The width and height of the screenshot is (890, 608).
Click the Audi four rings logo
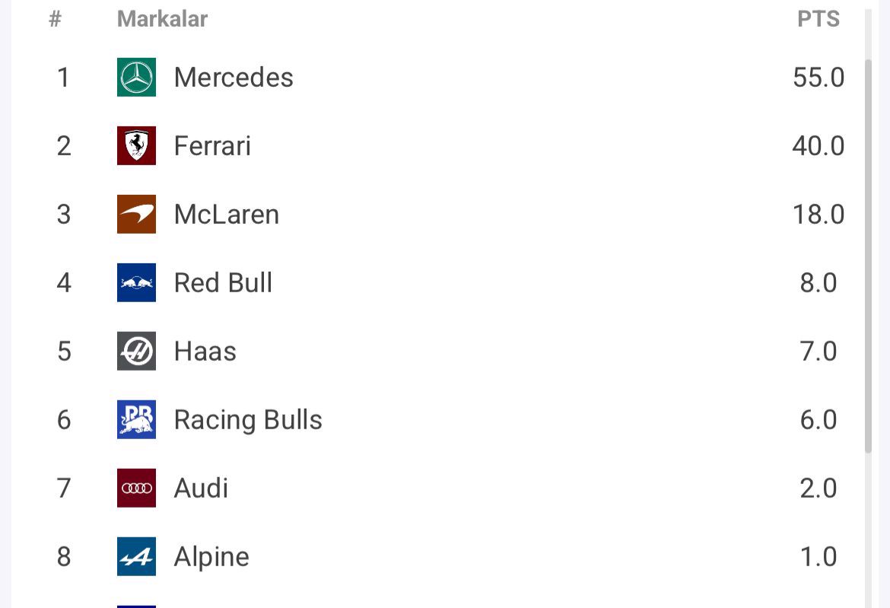point(136,489)
